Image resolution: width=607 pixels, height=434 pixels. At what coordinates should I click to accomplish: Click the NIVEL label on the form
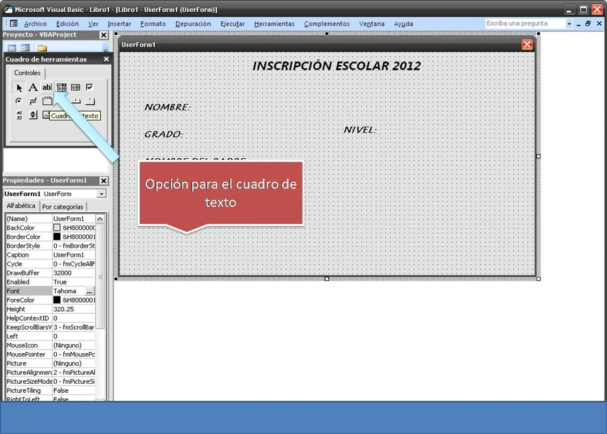click(x=360, y=130)
